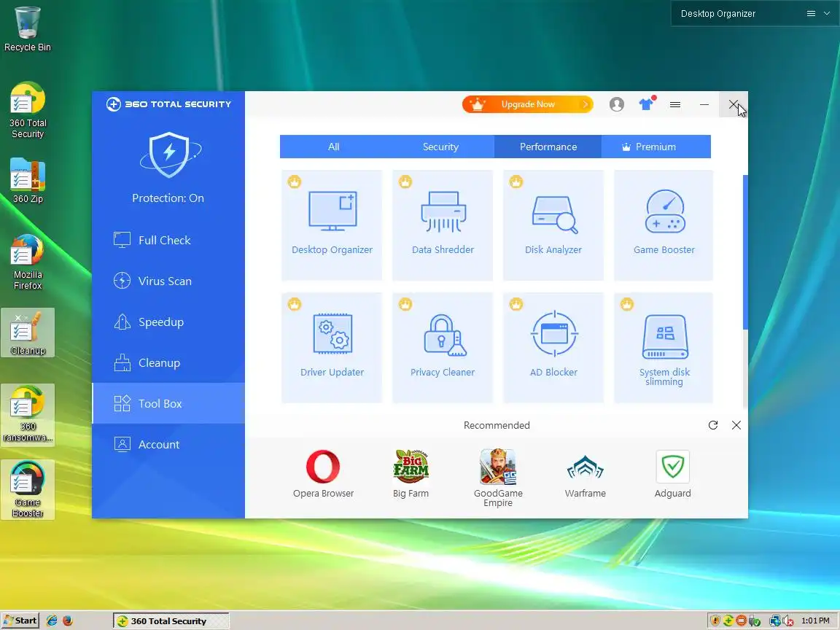This screenshot has width=840, height=630.
Task: Open the theme shirt icon
Action: tap(647, 104)
